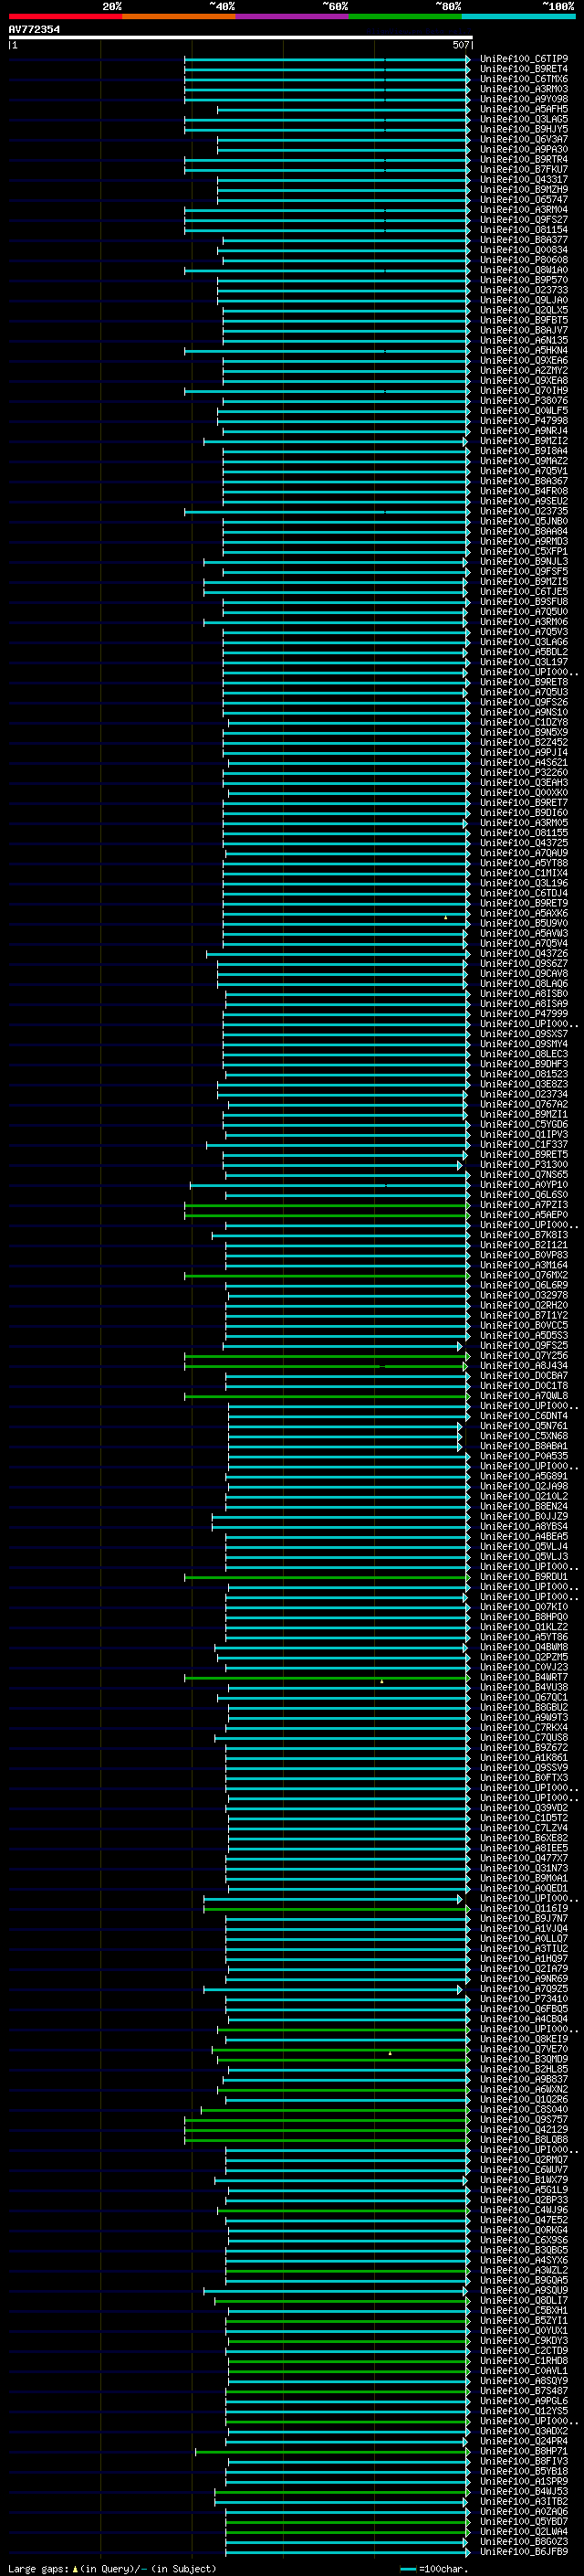Select the UniRef100_A5G891 label

point(523,1476)
